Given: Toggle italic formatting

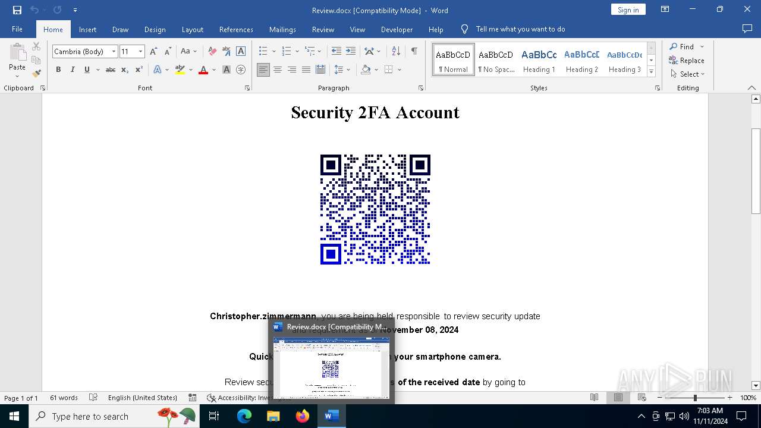Looking at the screenshot, I should pyautogui.click(x=73, y=70).
